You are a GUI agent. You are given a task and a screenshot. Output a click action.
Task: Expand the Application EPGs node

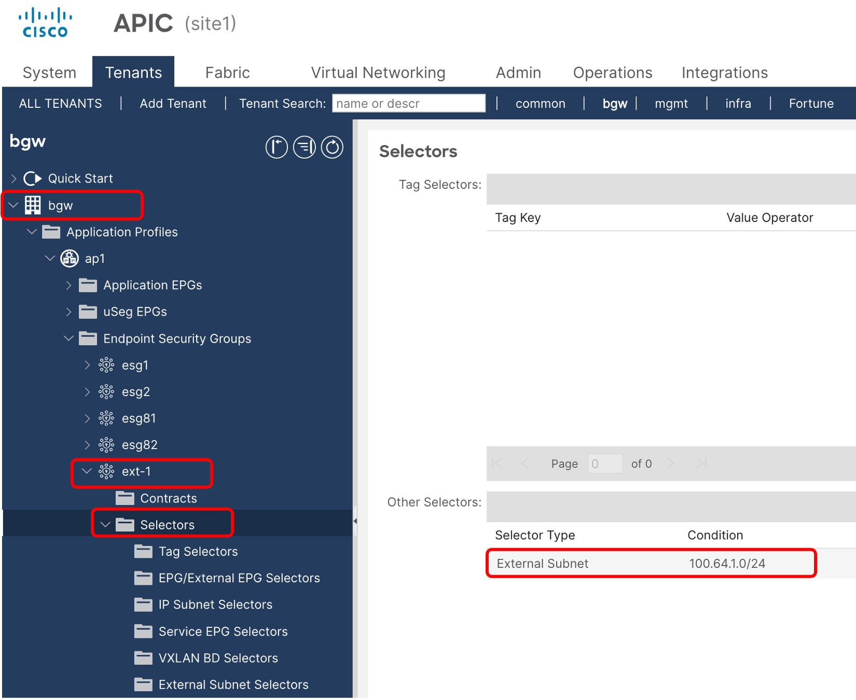[x=69, y=285]
